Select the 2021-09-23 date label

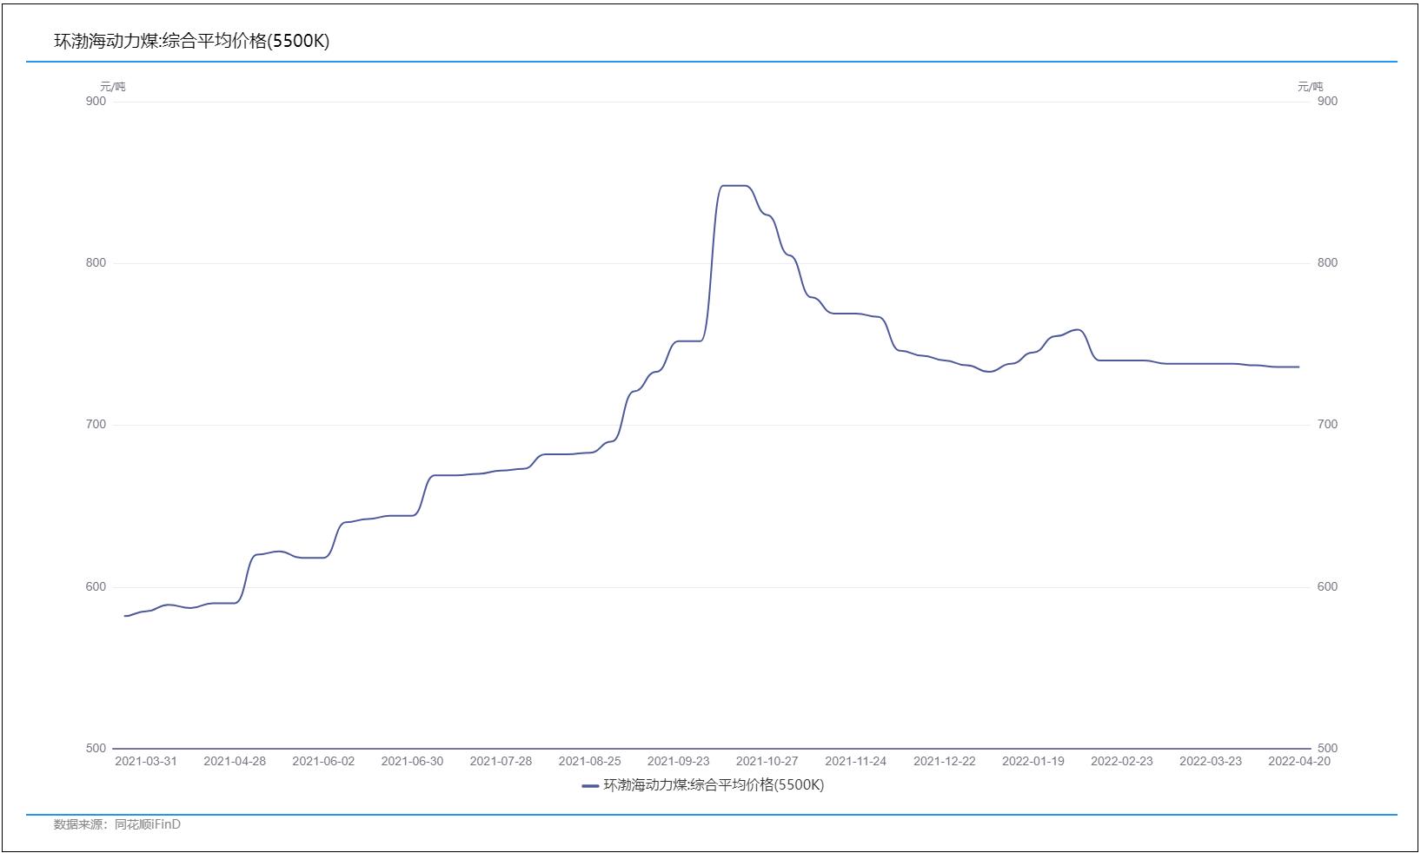click(678, 761)
